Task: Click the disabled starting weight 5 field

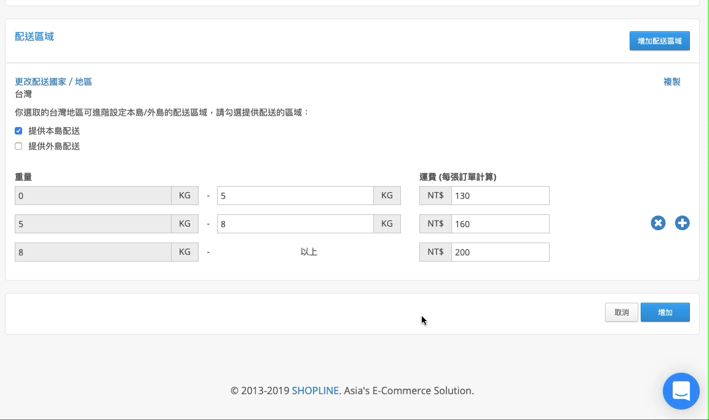Action: [93, 224]
